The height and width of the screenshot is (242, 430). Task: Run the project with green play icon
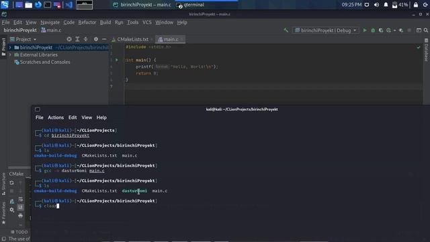point(365,30)
